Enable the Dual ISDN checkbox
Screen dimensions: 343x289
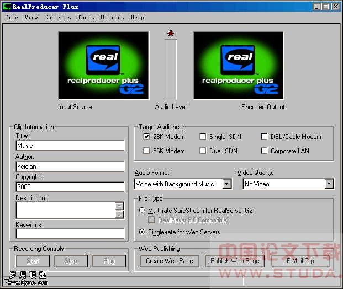pos(203,151)
